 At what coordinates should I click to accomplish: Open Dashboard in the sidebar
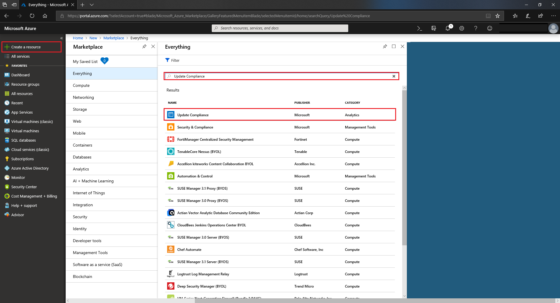[x=20, y=75]
